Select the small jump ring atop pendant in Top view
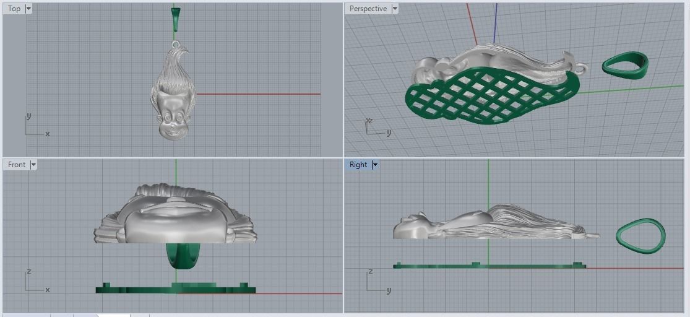The width and height of the screenshot is (690, 317). click(176, 44)
